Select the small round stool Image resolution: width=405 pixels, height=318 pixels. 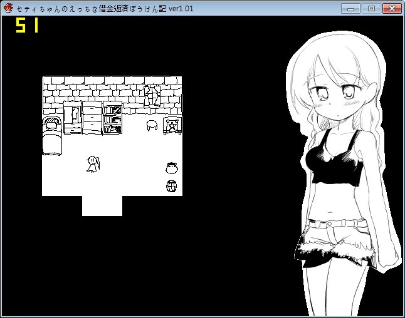(x=152, y=125)
